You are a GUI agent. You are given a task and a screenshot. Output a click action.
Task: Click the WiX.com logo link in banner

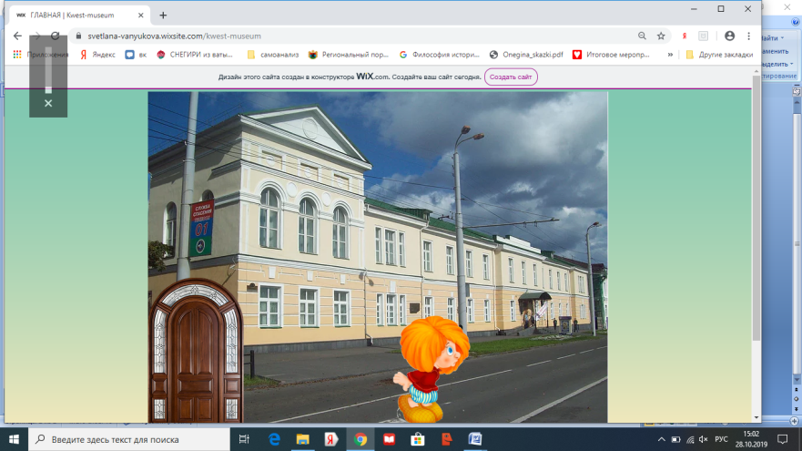pyautogui.click(x=372, y=77)
